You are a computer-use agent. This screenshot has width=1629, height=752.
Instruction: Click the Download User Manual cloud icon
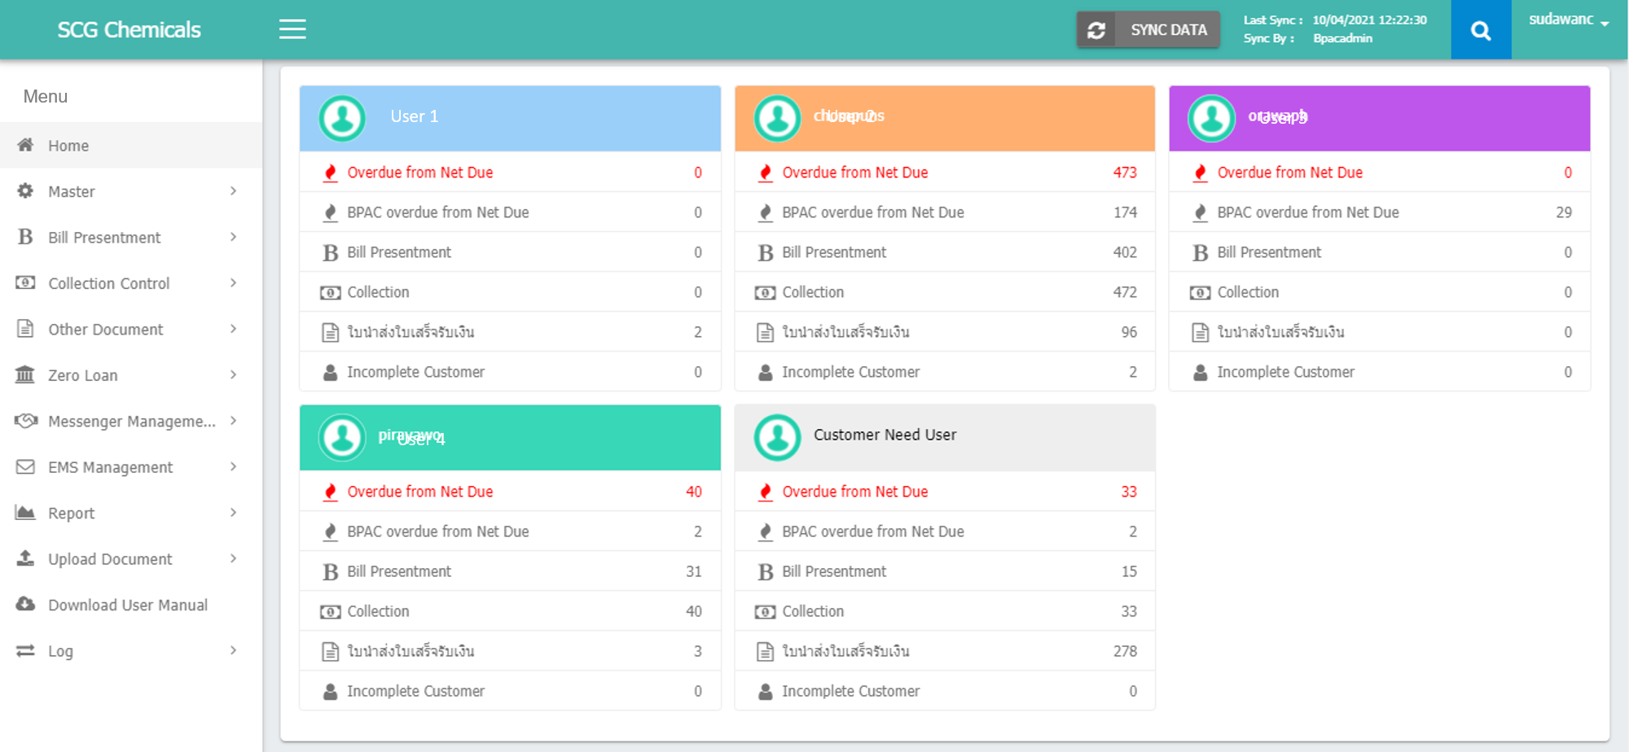[26, 604]
